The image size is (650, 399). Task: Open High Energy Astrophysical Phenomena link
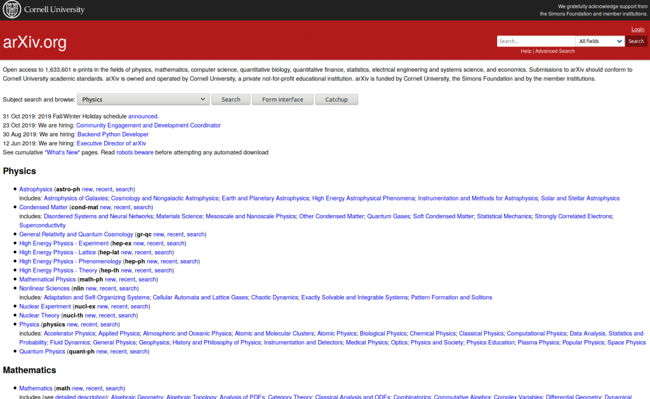tap(364, 199)
